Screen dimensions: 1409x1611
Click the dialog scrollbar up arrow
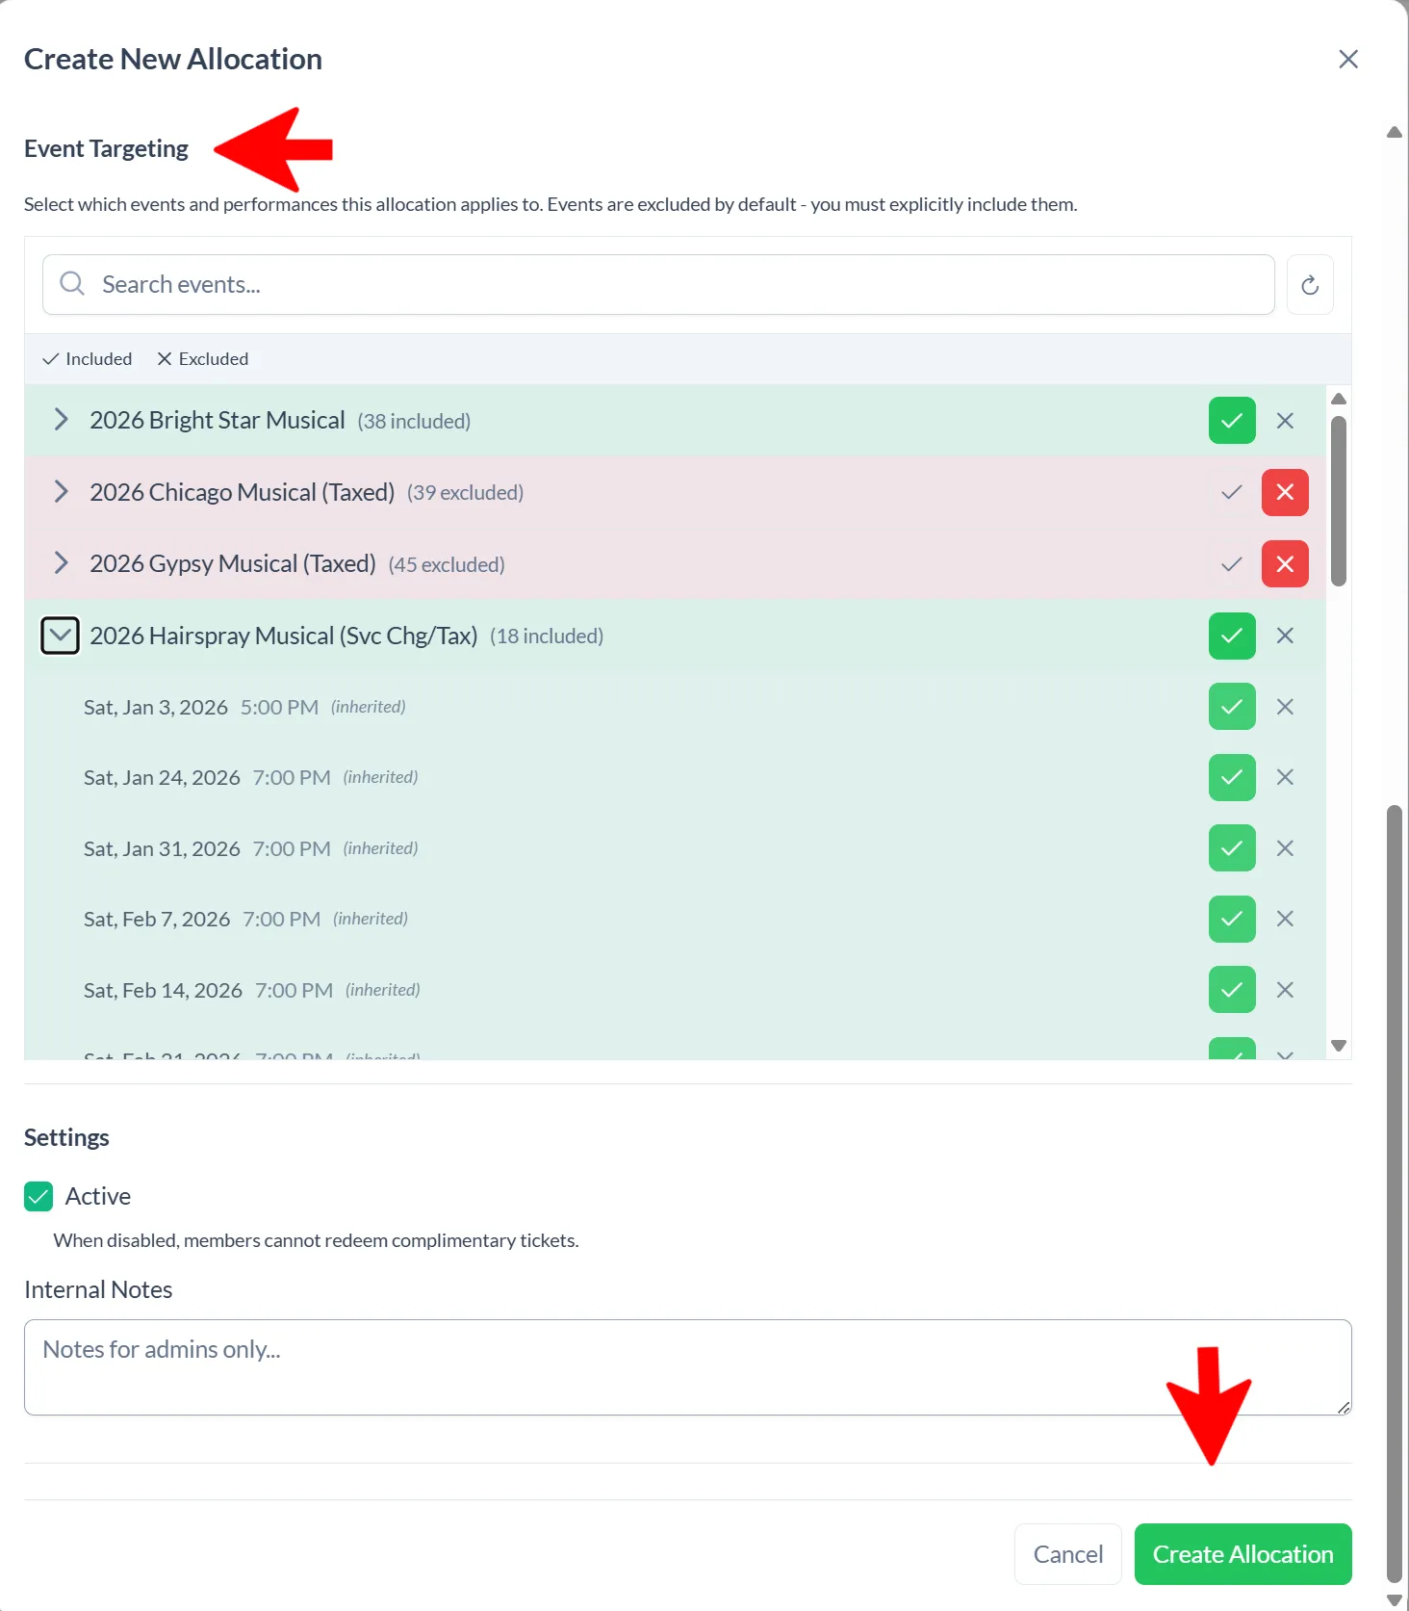[1395, 132]
